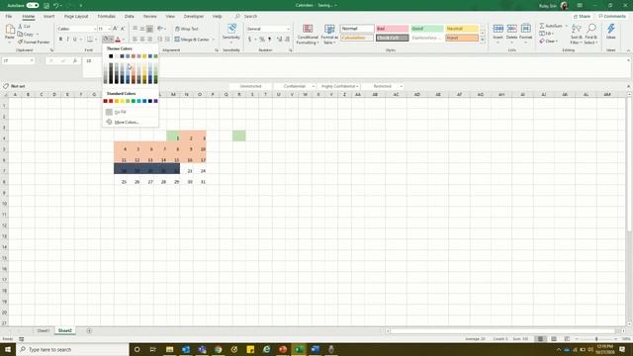The image size is (633, 356).
Task: Open the Comments pane
Action: pyautogui.click(x=611, y=16)
